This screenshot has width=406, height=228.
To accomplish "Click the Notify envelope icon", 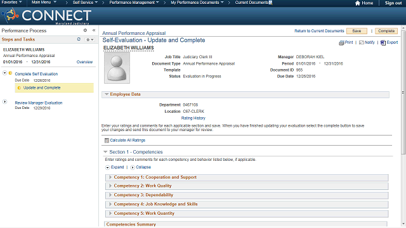I will click(362, 42).
